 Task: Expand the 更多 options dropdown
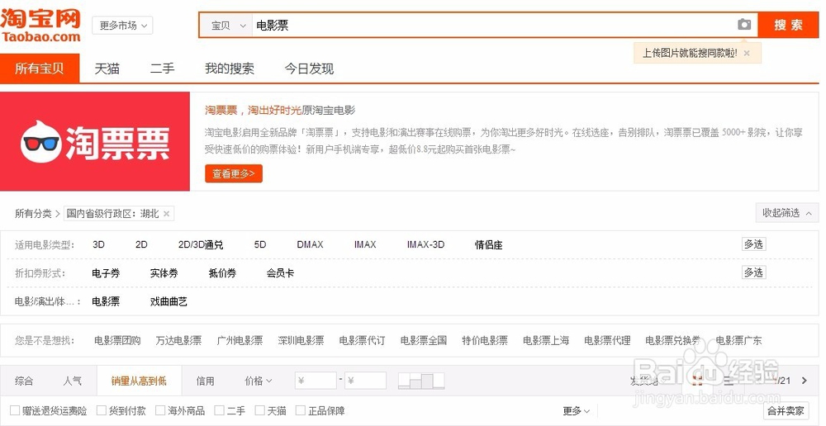pyautogui.click(x=577, y=411)
